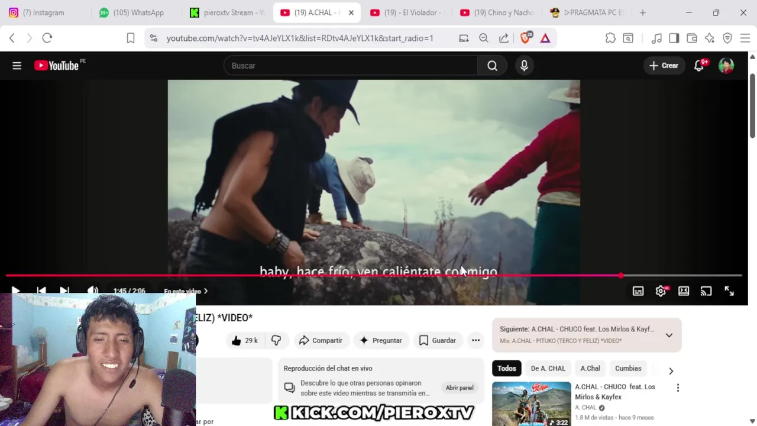
Task: Click the progress bar scrubber dot
Action: 620,276
